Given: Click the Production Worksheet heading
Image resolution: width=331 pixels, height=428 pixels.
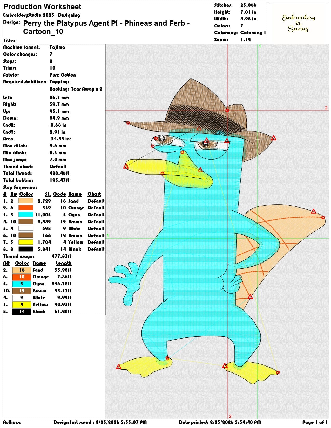Looking at the screenshot, I should pyautogui.click(x=42, y=7).
